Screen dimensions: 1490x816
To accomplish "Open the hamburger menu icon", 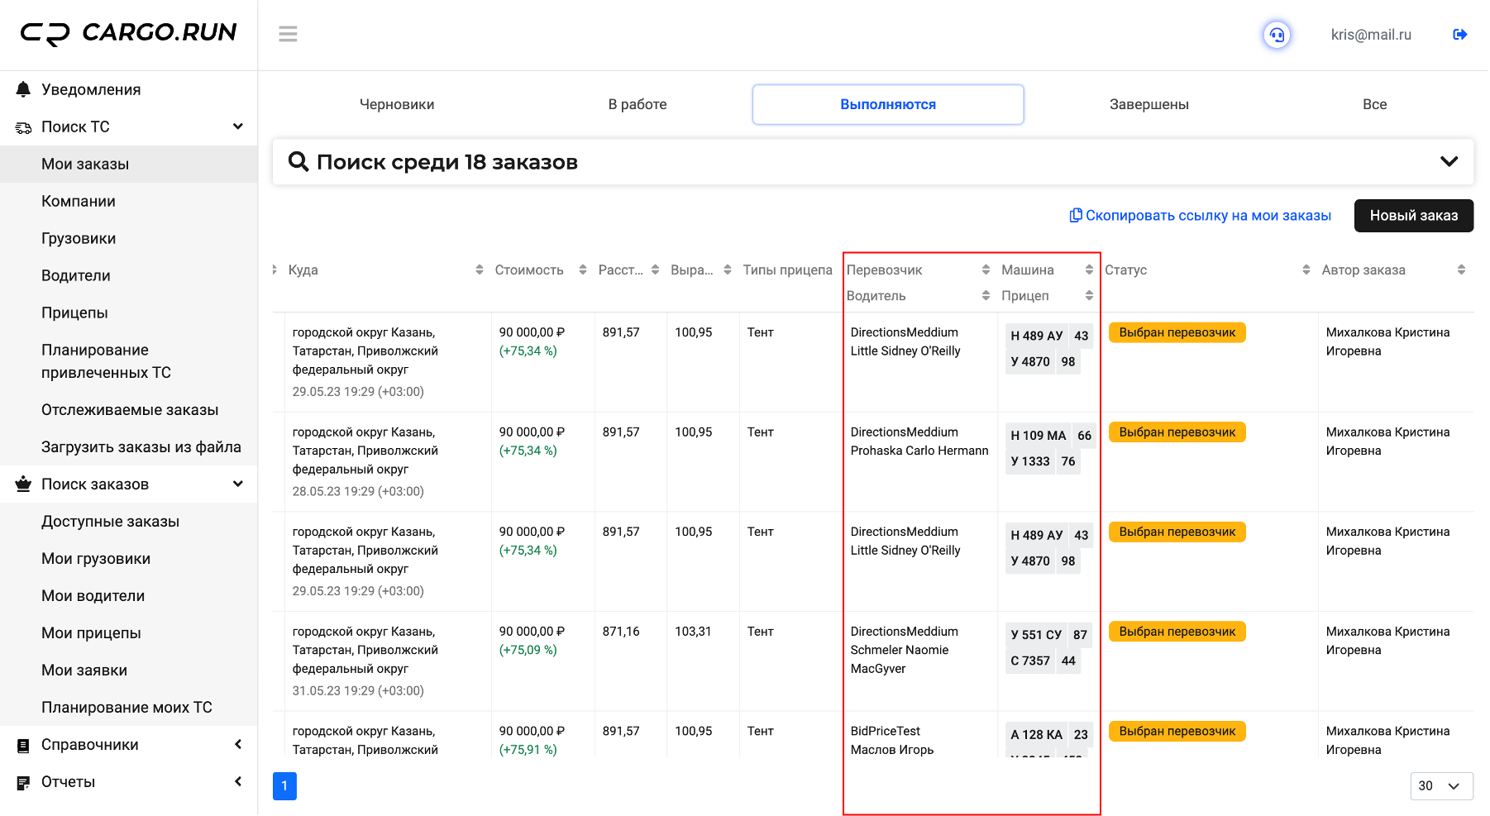I will pos(288,34).
